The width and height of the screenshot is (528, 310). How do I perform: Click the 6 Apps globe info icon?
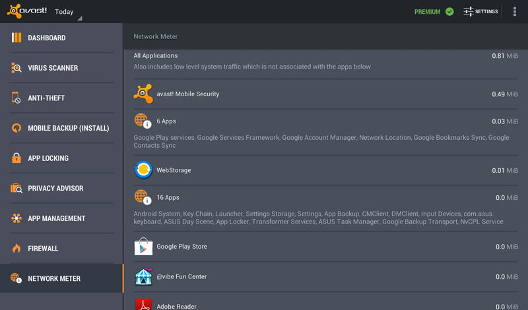coord(143,121)
